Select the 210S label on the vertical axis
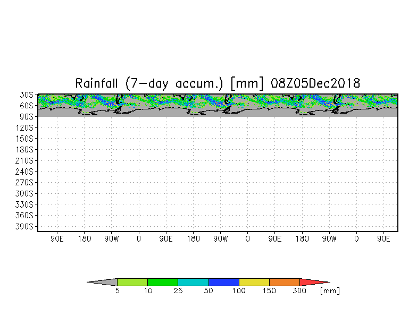The height and width of the screenshot is (325, 417). pyautogui.click(x=24, y=160)
